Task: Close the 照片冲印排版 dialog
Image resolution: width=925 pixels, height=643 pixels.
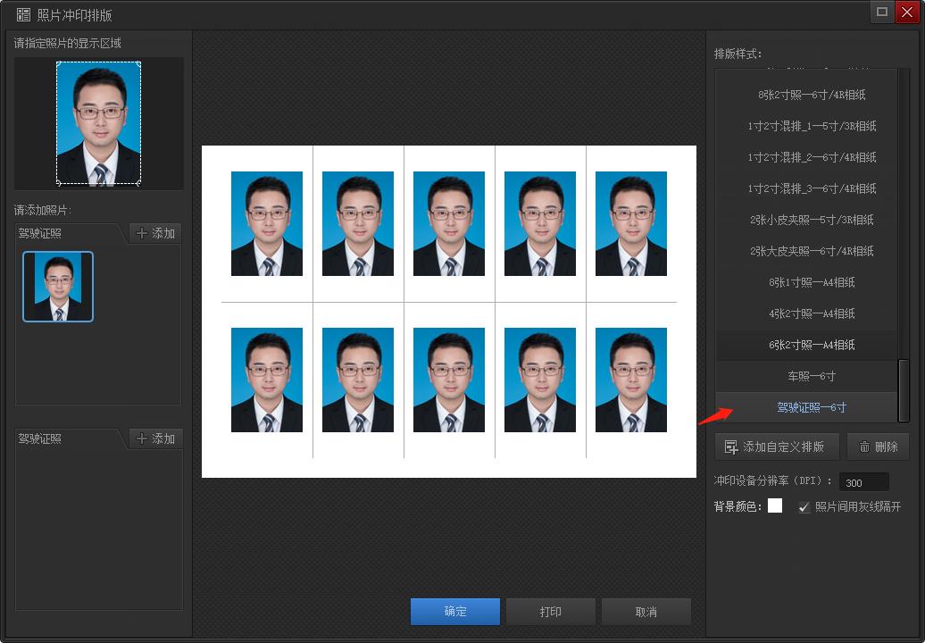Action: [x=907, y=12]
